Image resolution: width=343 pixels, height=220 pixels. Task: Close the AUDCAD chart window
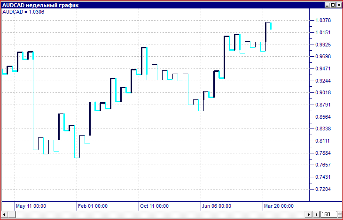point(338,5)
